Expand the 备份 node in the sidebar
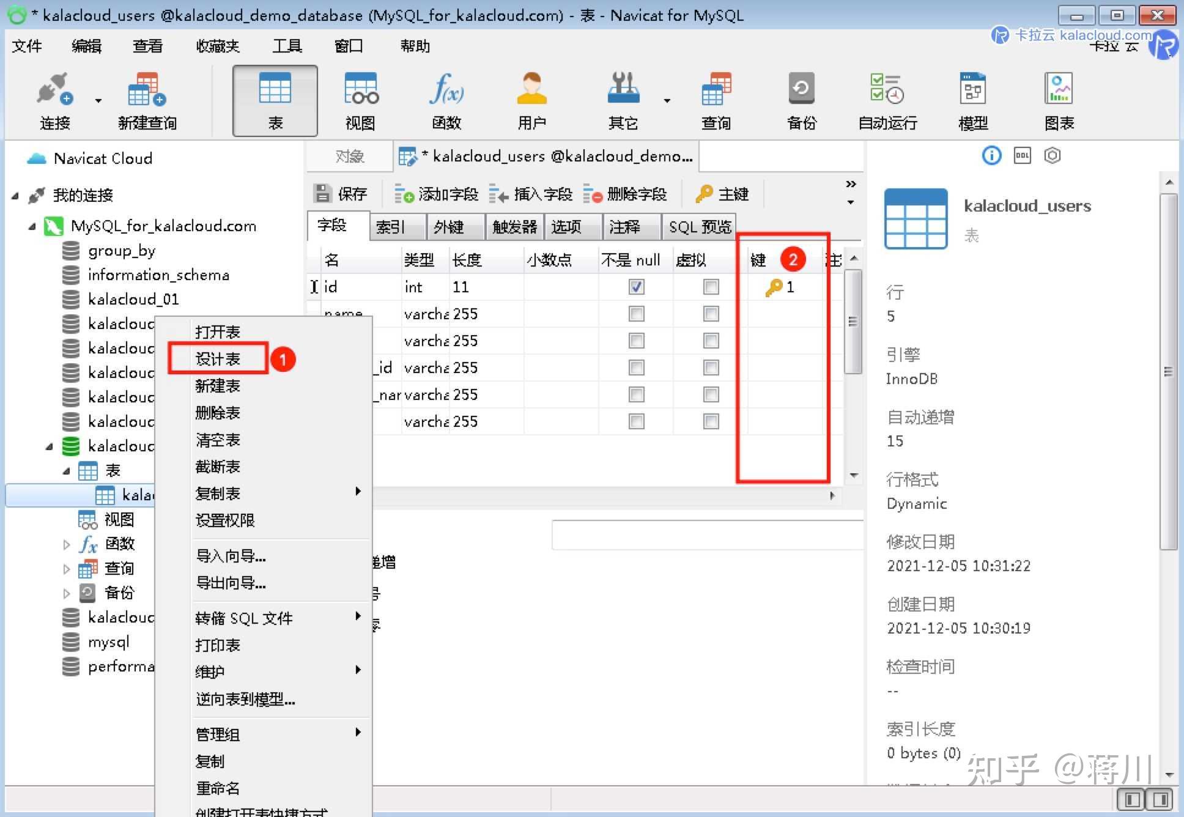Screen dimensions: 1184x817 (66, 592)
